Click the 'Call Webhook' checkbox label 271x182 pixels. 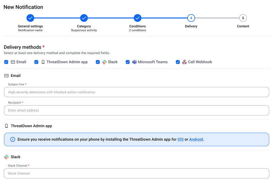200,62
